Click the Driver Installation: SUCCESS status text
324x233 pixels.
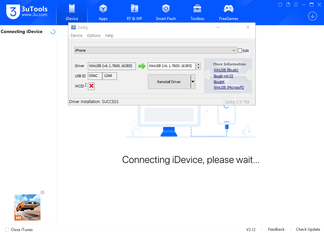94,102
